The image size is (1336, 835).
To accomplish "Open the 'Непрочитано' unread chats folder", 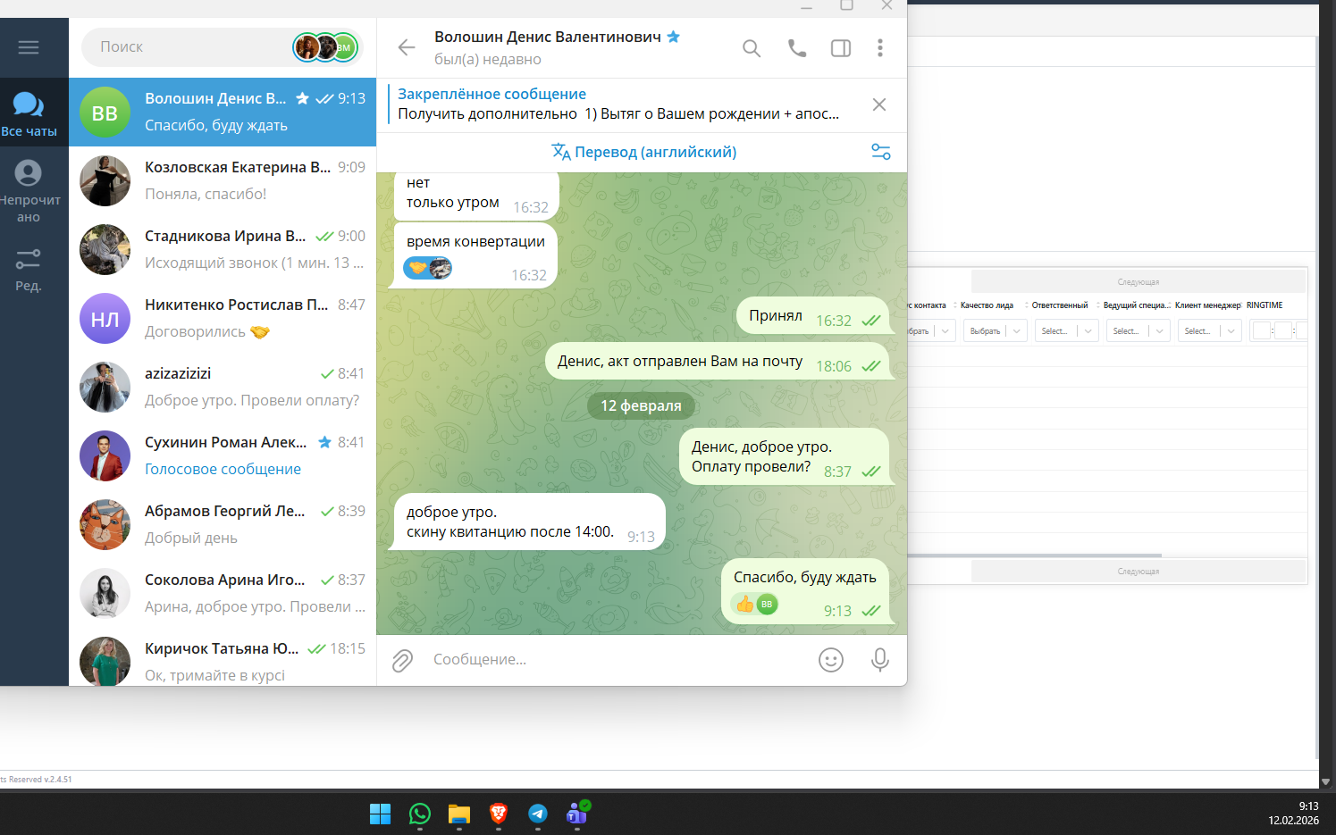I will [x=29, y=191].
